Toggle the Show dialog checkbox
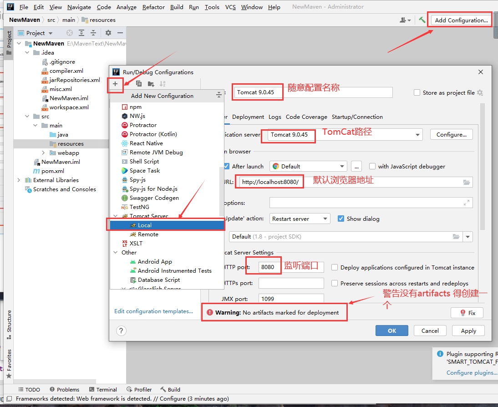 click(x=341, y=219)
